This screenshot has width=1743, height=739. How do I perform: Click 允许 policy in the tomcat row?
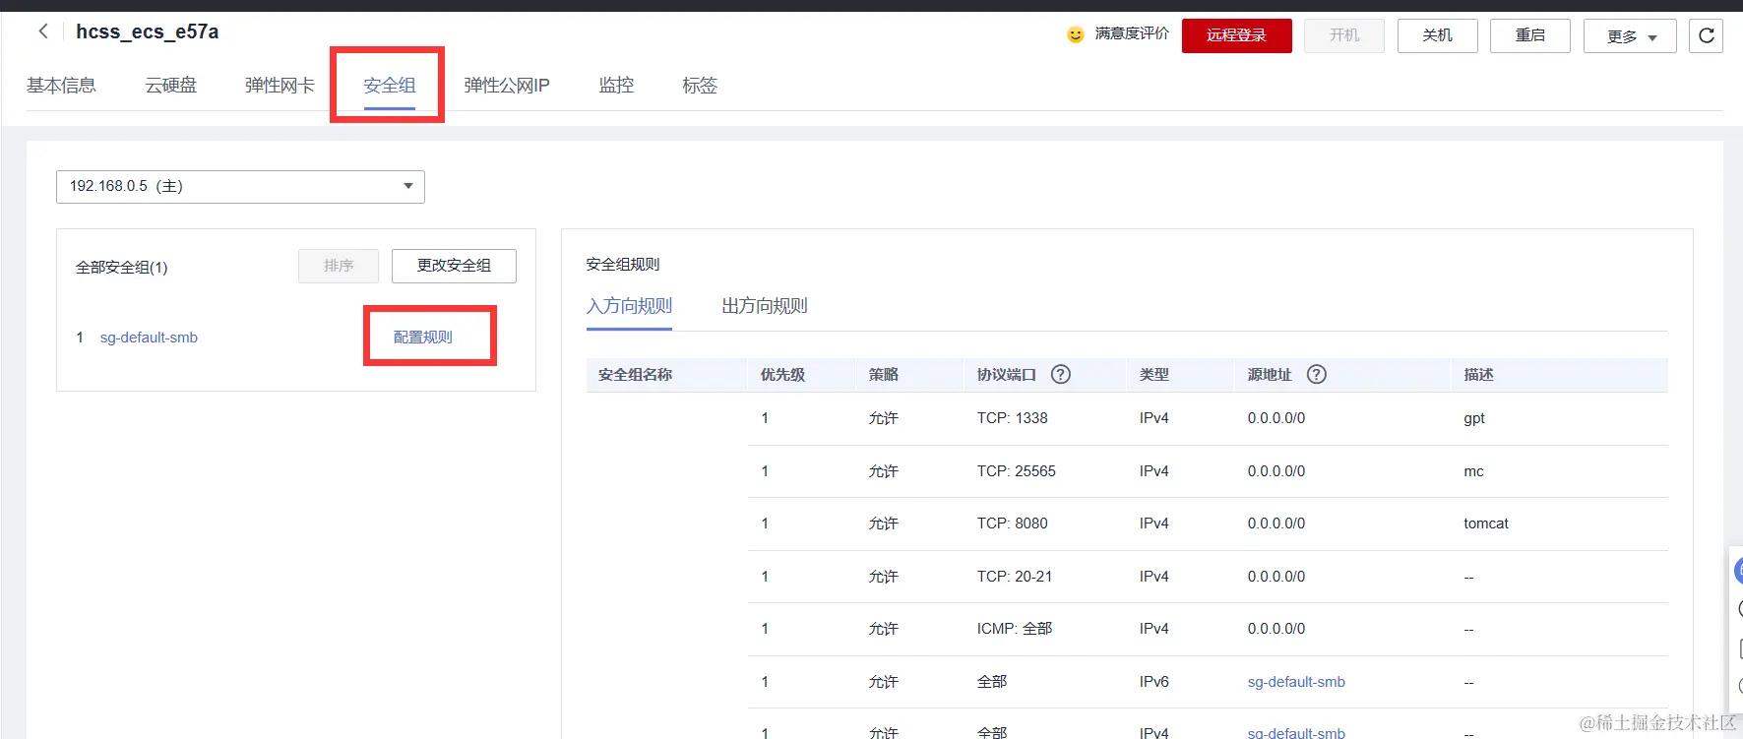click(x=883, y=523)
